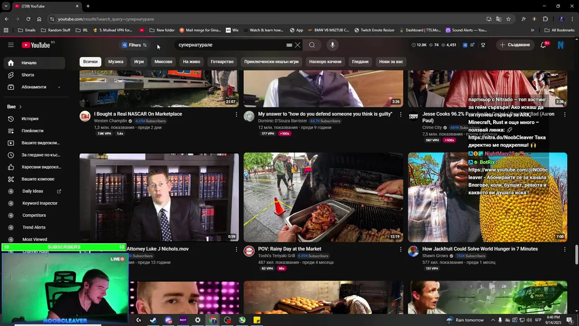
Task: Open the POV Rainy Day grill video thumbnail
Action: [323, 197]
